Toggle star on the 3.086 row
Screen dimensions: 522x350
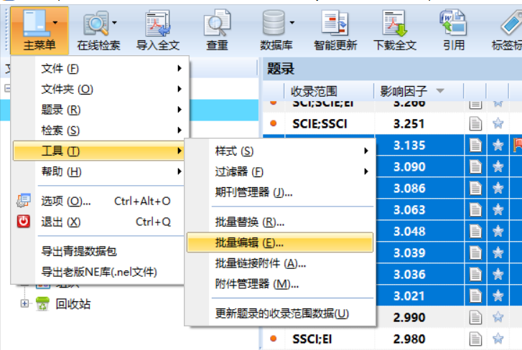pyautogui.click(x=498, y=188)
